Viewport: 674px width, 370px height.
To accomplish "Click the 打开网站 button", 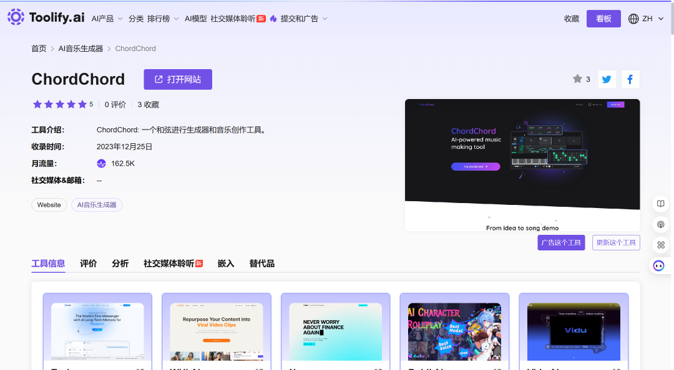I will [178, 79].
